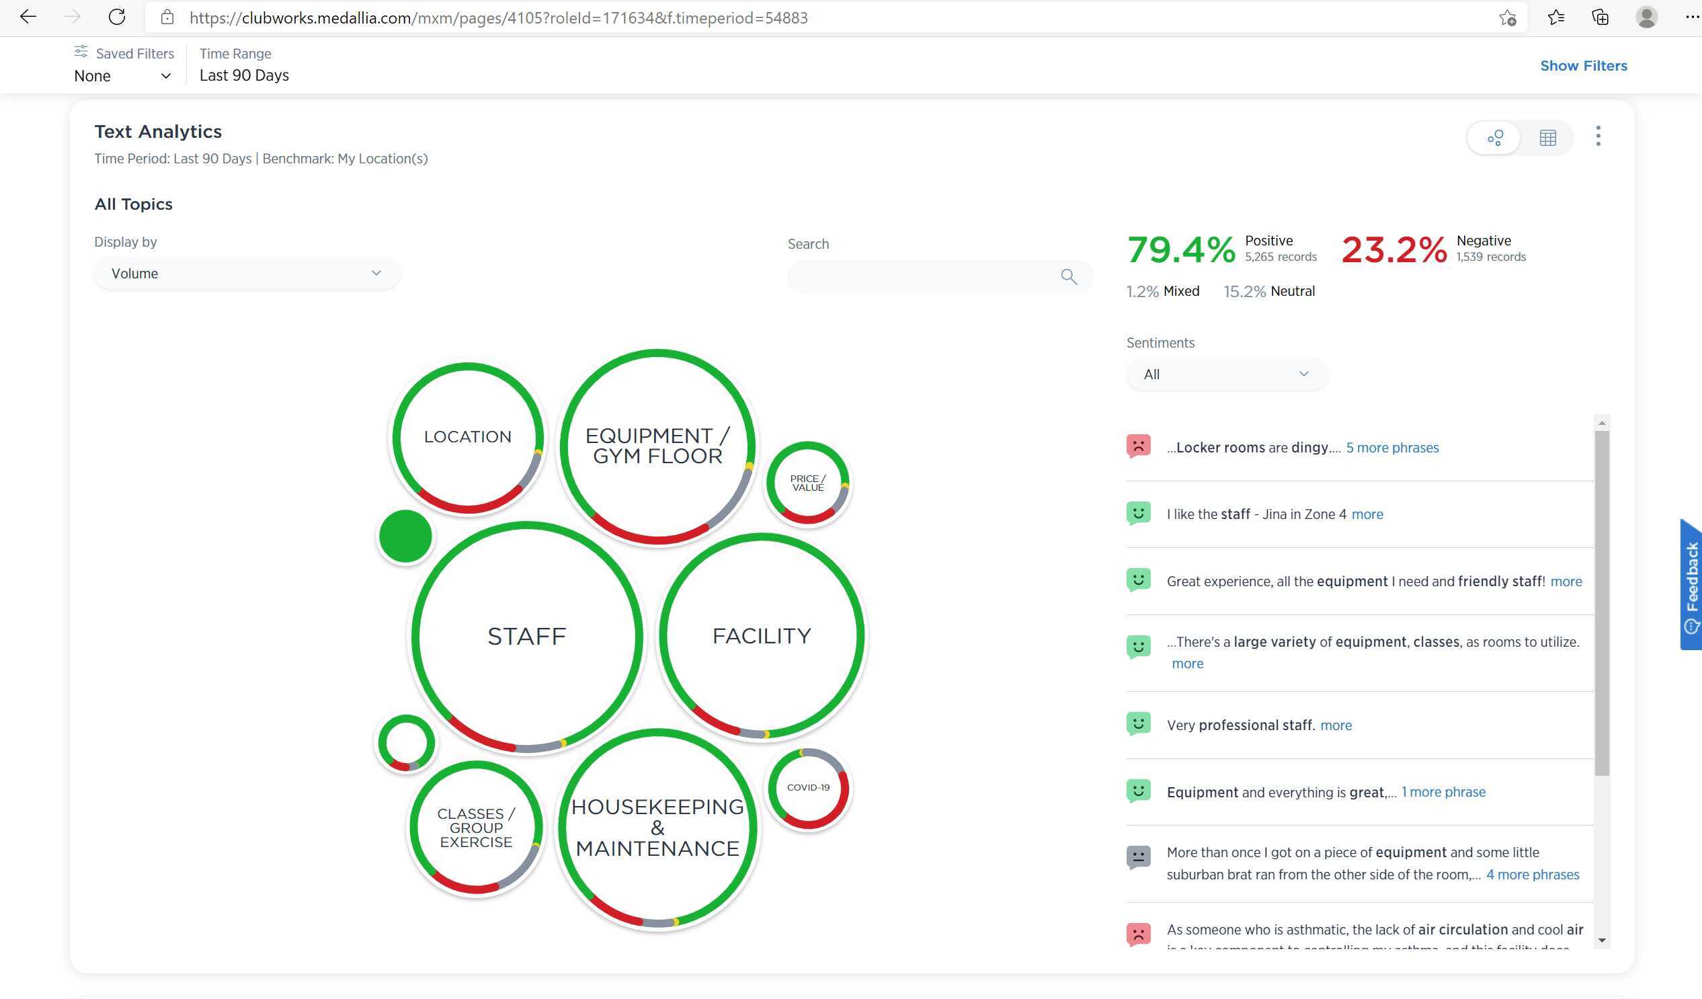
Task: Open Text Analytics three-dot menu
Action: tap(1597, 136)
